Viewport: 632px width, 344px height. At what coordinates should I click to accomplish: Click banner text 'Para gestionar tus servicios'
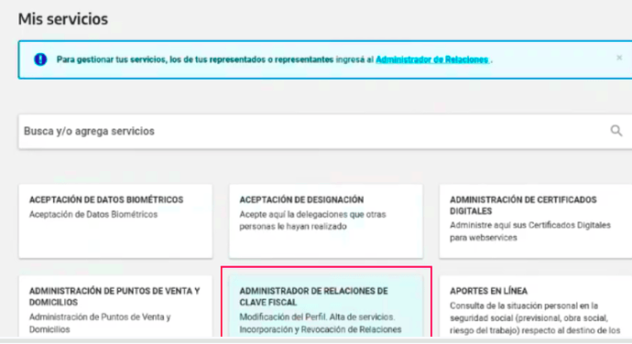(112, 59)
